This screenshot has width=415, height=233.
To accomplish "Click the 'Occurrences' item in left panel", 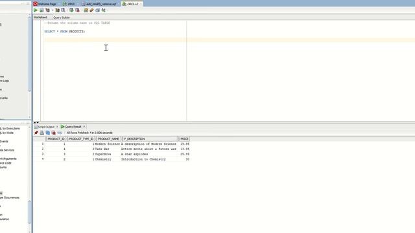I will [10, 197].
